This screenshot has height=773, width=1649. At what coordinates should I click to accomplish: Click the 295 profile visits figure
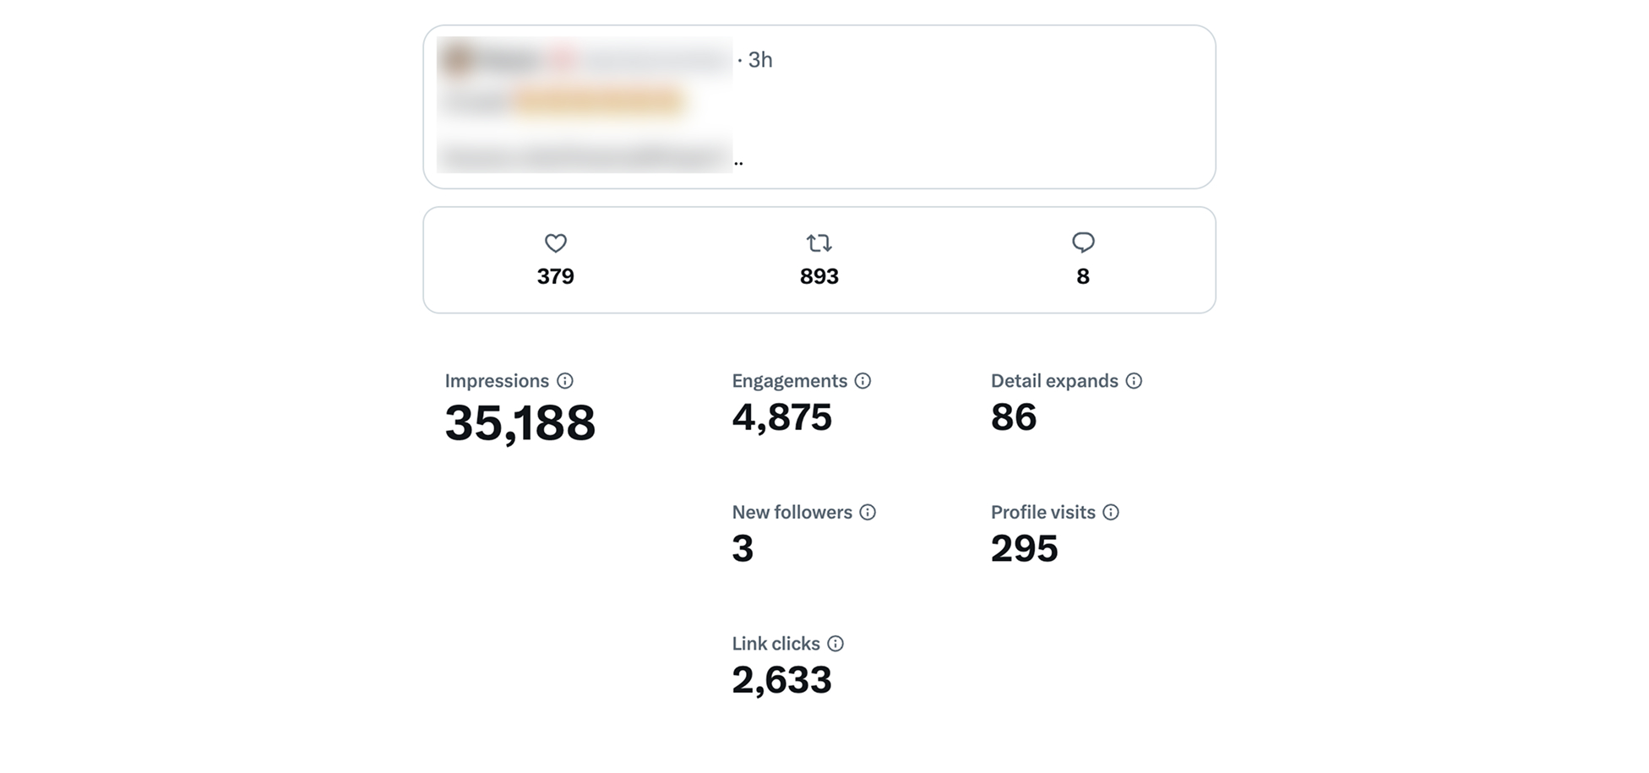[x=1024, y=549]
